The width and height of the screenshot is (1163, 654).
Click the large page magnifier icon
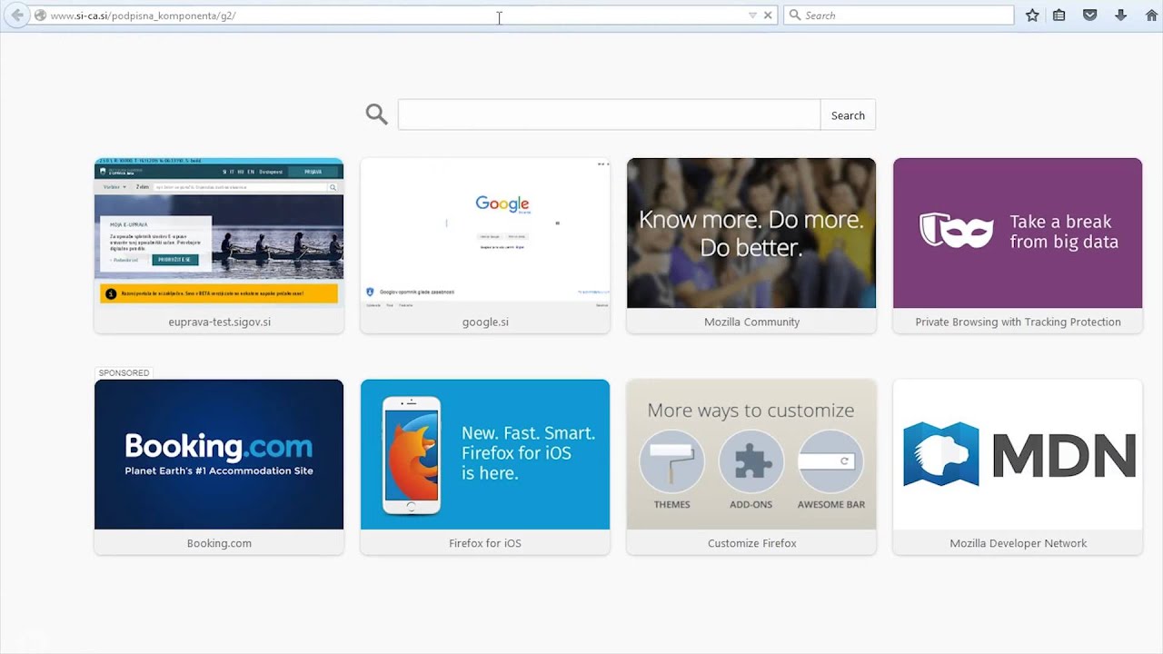(x=377, y=114)
